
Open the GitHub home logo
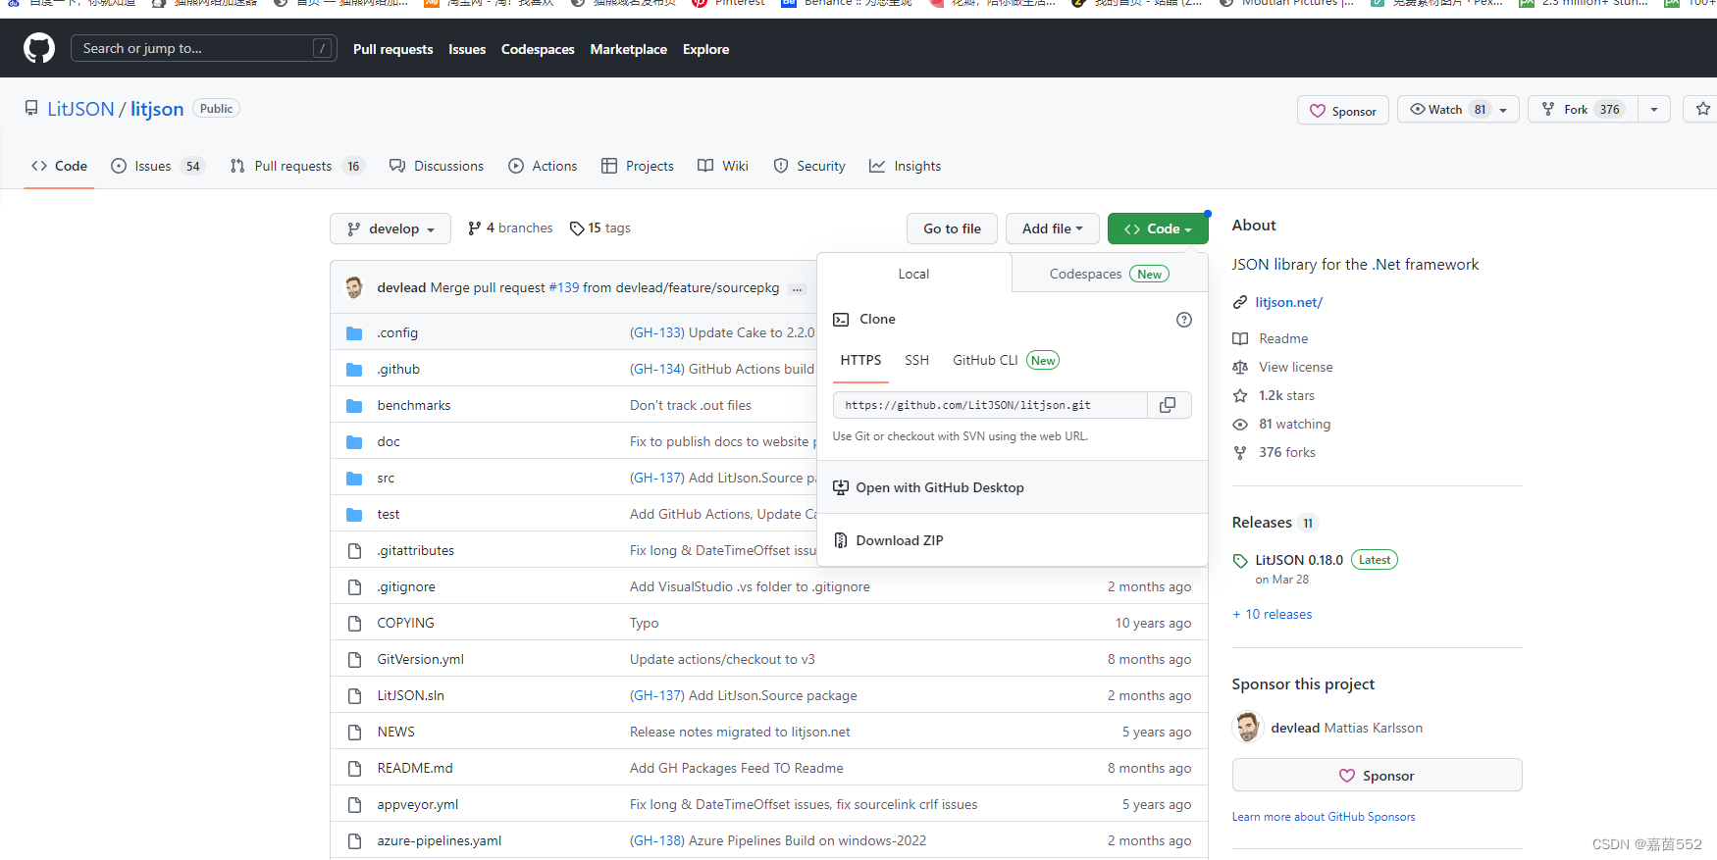(x=39, y=48)
